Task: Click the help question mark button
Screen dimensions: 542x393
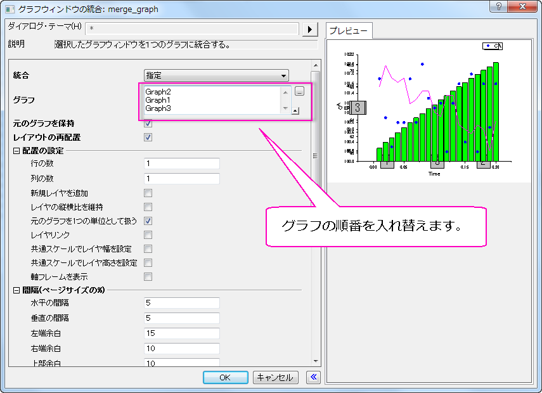Action: (499, 6)
